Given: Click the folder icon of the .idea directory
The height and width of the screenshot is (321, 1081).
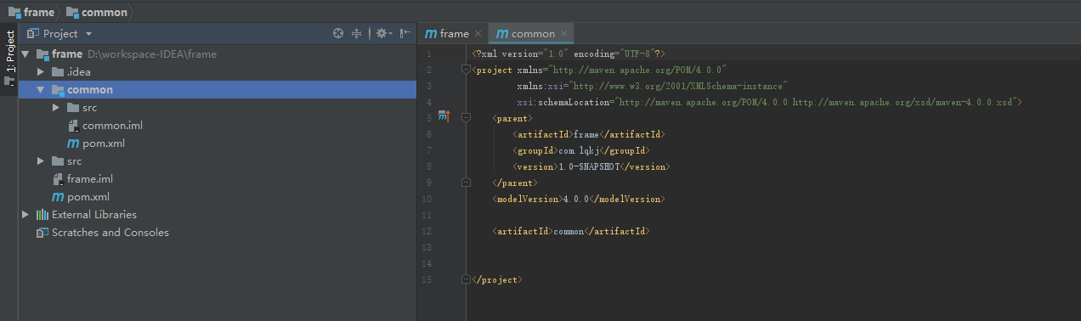Looking at the screenshot, I should point(58,71).
